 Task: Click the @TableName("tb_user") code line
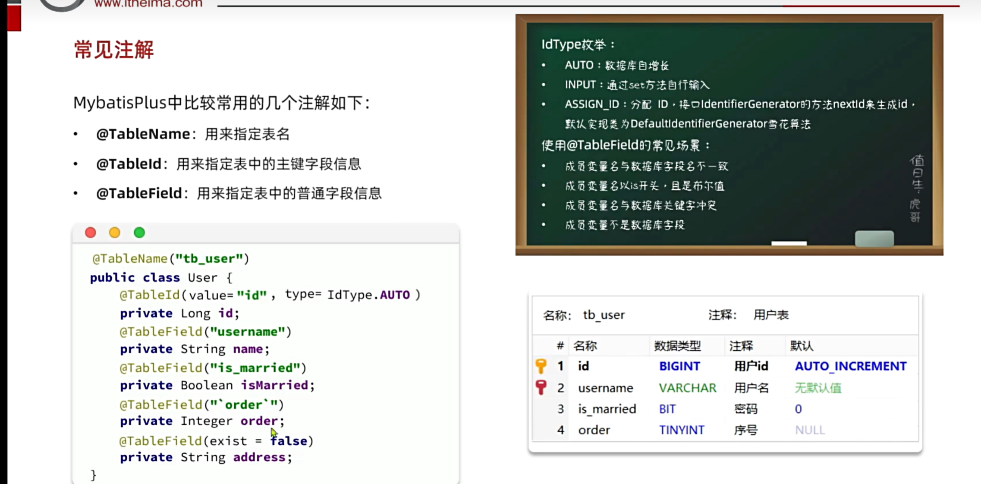tap(171, 259)
